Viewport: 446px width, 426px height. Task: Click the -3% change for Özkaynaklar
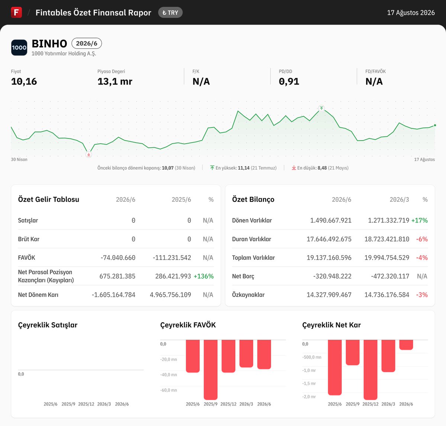(x=422, y=295)
